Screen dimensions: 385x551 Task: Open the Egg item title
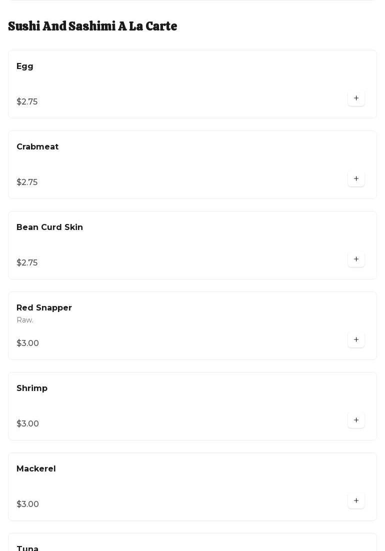(x=25, y=66)
